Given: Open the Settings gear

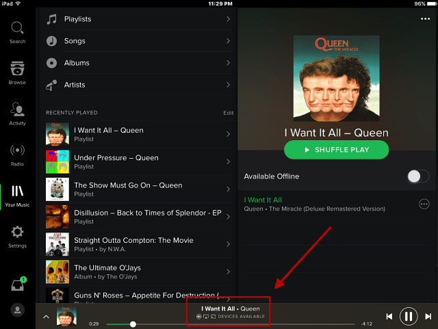Looking at the screenshot, I should coord(17,232).
